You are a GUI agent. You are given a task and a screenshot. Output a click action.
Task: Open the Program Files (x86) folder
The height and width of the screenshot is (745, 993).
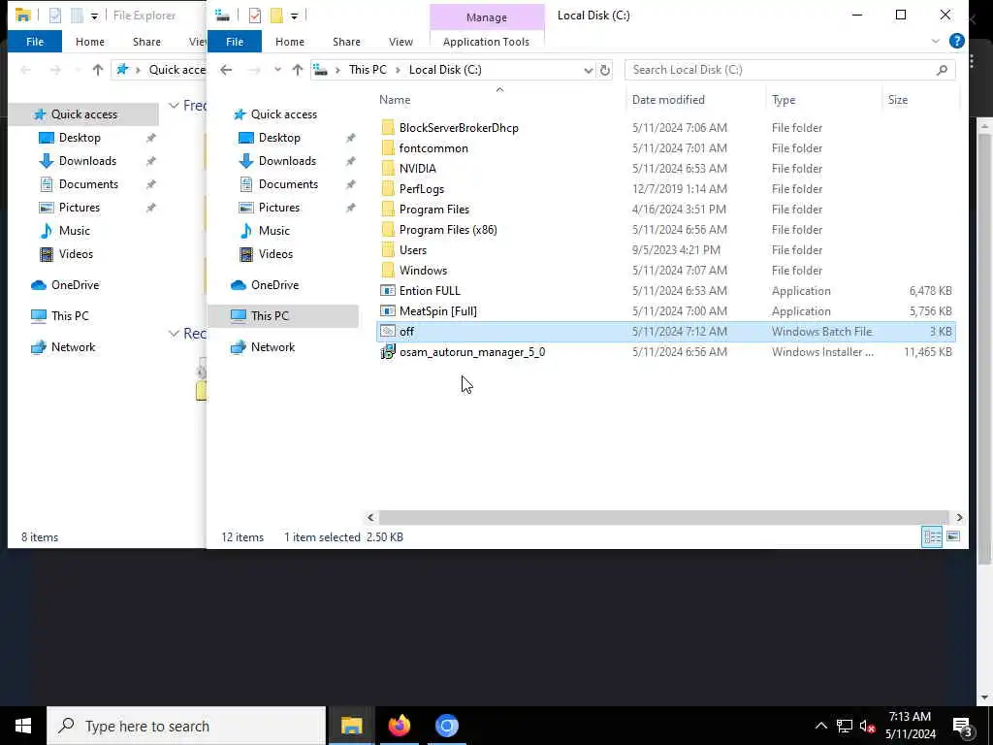tap(448, 230)
